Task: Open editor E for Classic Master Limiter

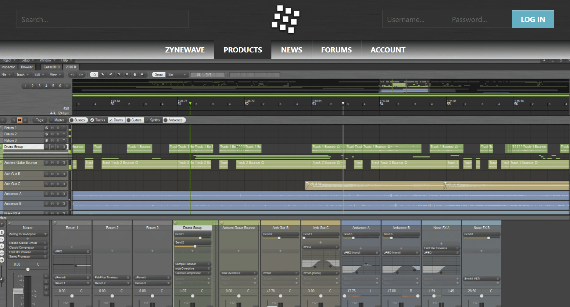Action: [x=46, y=243]
